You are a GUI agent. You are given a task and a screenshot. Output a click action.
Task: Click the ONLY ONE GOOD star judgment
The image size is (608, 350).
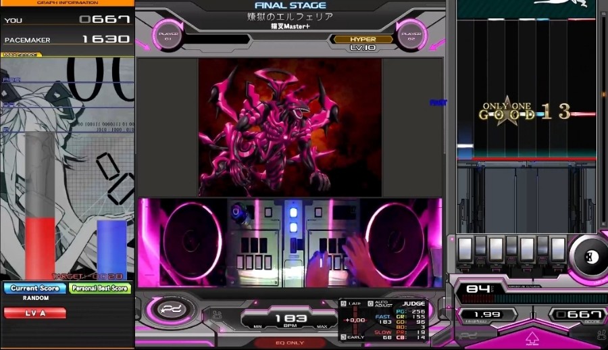coord(507,111)
